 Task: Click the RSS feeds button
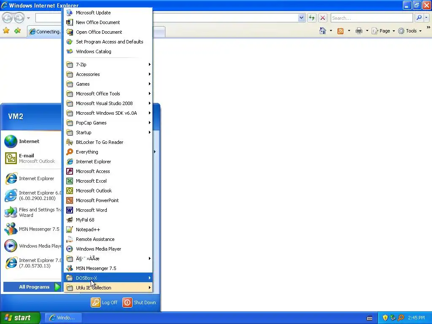340,31
